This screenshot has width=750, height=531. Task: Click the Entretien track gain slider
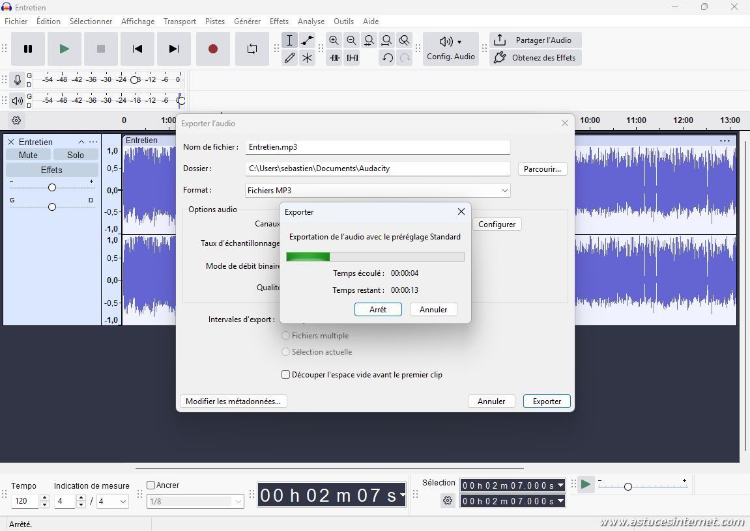pos(52,187)
